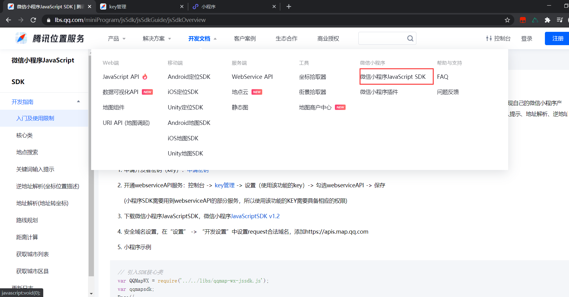Close the 小程序 tab
The height and width of the screenshot is (297, 569).
point(274,6)
